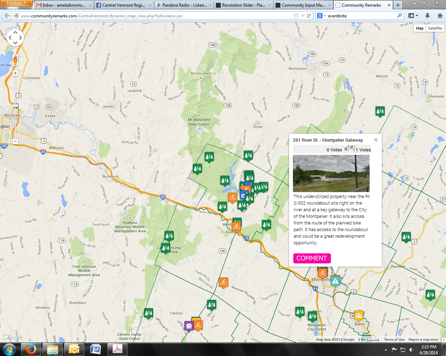Click the purple house marker near Fayston
Screen dimensions: 446x356
pyautogui.click(x=189, y=326)
